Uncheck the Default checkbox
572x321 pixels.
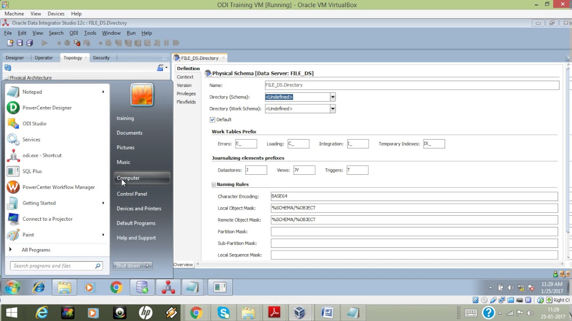(x=213, y=119)
